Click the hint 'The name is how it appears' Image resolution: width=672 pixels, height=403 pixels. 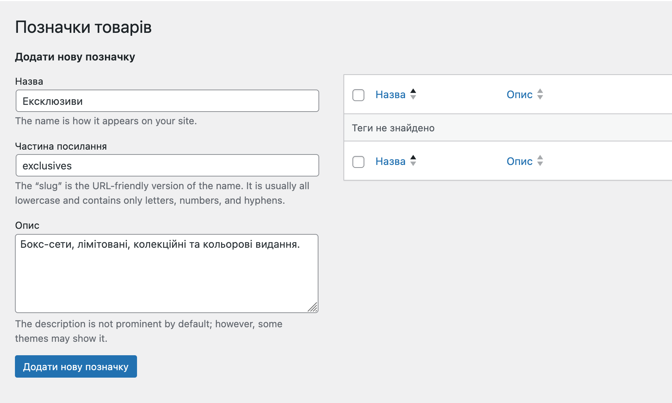point(106,121)
